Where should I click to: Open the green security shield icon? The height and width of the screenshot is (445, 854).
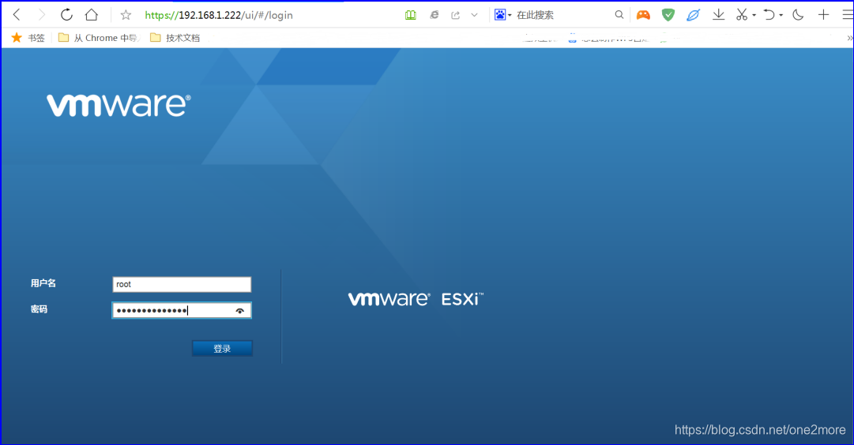tap(668, 15)
